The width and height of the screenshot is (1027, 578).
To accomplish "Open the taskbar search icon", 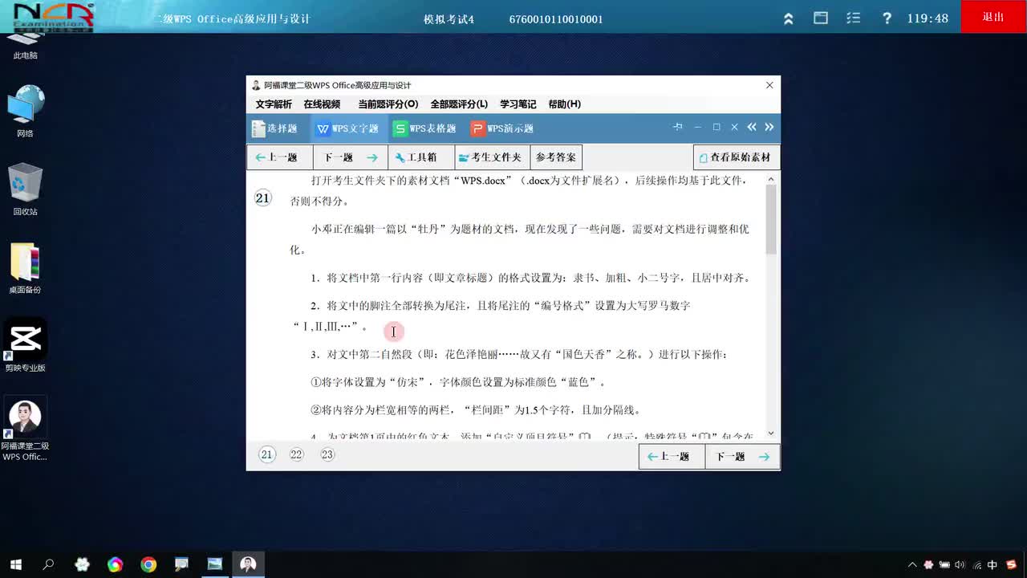I will (x=48, y=564).
